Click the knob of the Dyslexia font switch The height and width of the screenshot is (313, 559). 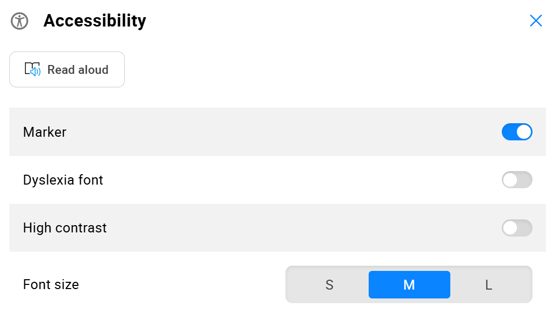point(510,180)
